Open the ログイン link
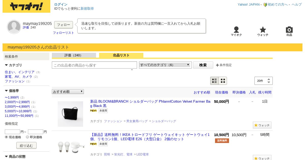The image size is (305, 160). pos(61,5)
